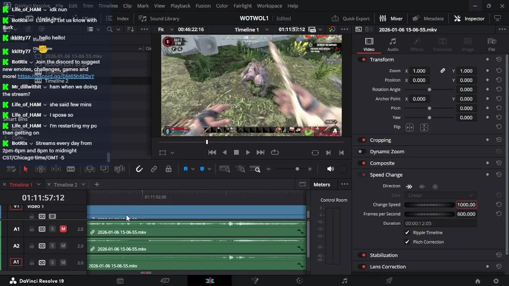The width and height of the screenshot is (509, 286).
Task: Toggle position lock icon
Action: (x=169, y=169)
